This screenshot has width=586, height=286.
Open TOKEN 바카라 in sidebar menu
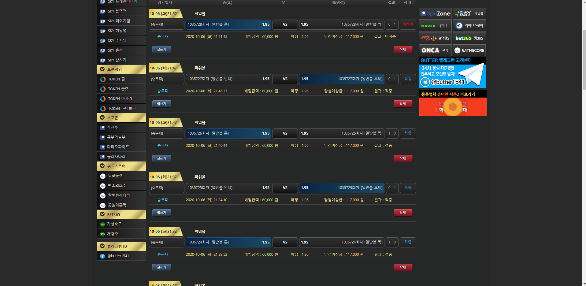coord(120,99)
